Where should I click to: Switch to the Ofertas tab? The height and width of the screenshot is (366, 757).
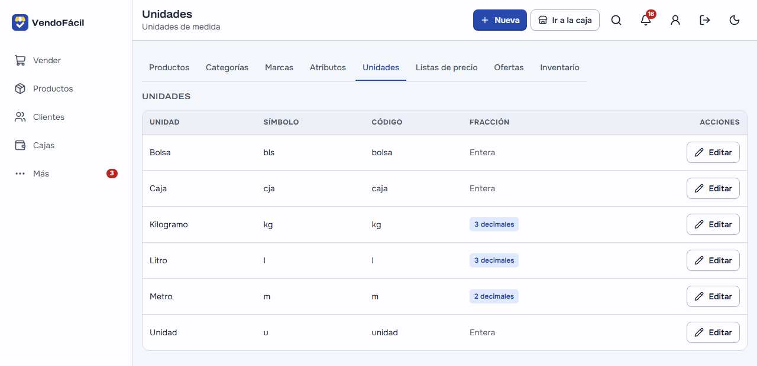coord(509,67)
